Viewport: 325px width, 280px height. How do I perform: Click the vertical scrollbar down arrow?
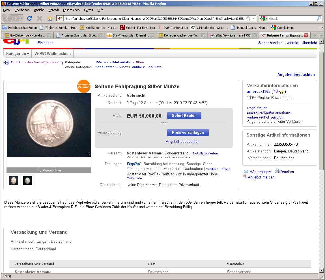[x=321, y=270]
